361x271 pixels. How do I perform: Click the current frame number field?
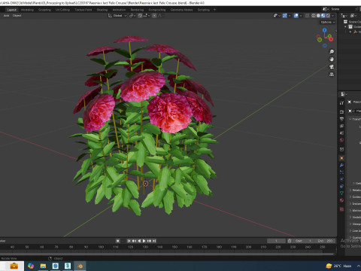(276, 241)
